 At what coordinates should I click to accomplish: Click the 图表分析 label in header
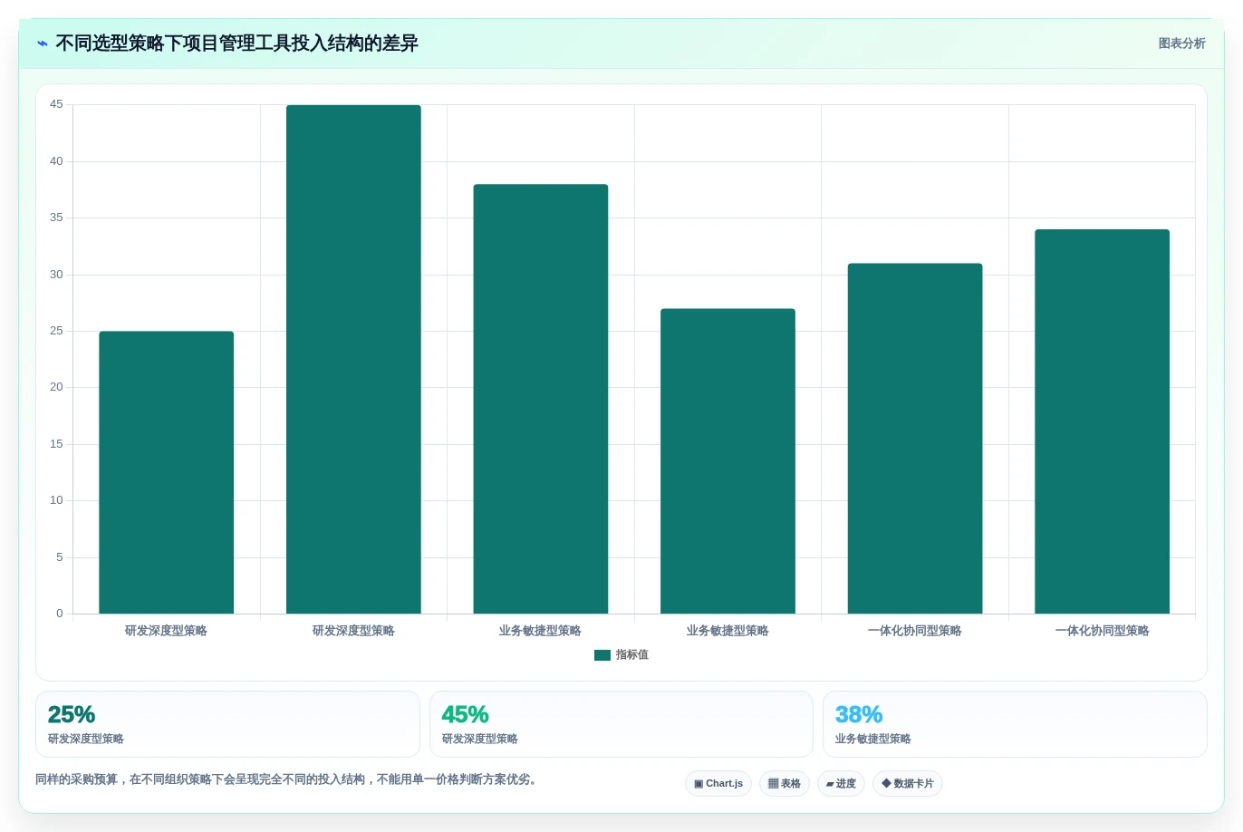point(1181,44)
